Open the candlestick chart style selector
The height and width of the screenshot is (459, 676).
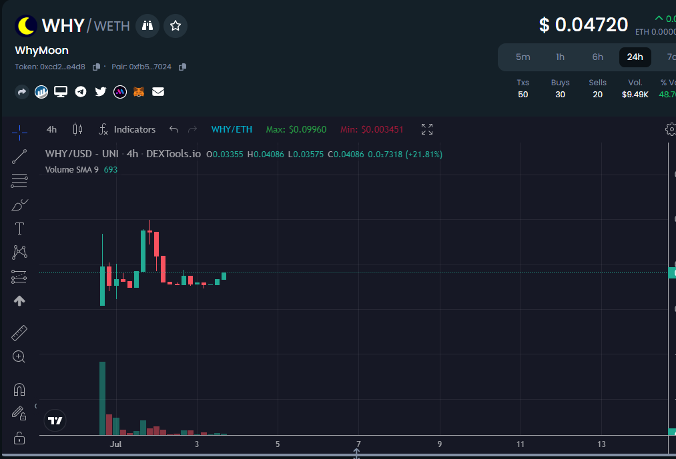click(77, 129)
